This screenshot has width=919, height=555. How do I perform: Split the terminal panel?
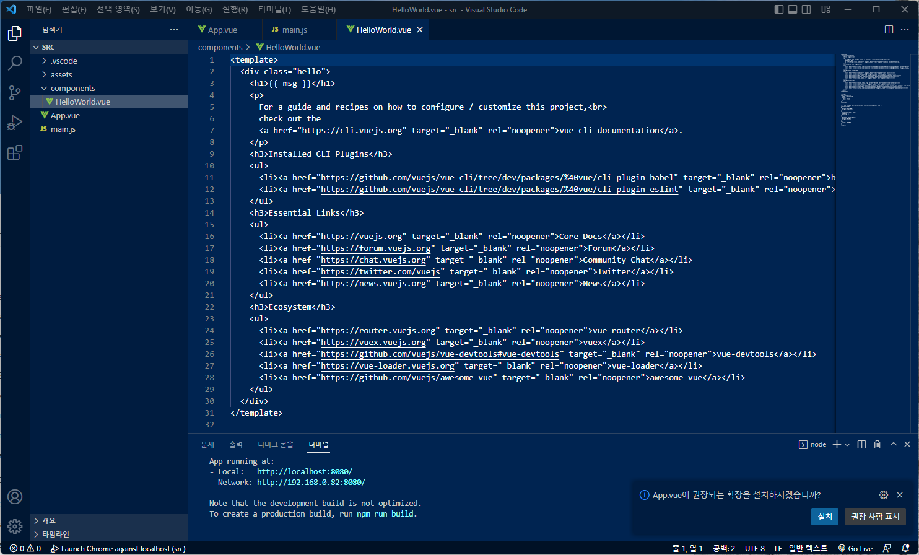point(861,445)
